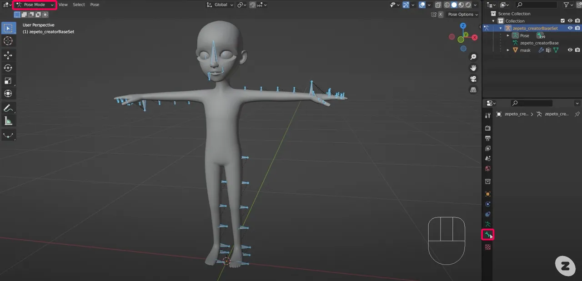
Task: Select the Rotate tool in the toolbar
Action: [x=8, y=68]
